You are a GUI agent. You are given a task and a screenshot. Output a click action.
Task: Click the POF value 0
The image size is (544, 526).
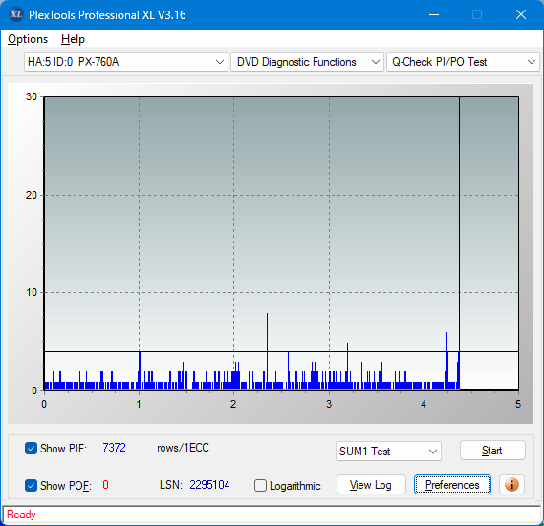[x=105, y=484]
